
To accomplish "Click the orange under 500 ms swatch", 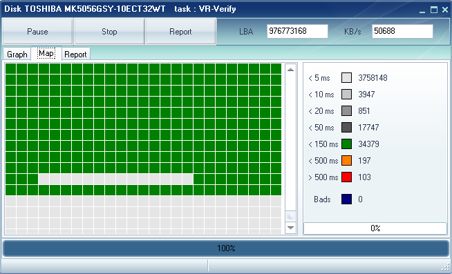I will (346, 161).
